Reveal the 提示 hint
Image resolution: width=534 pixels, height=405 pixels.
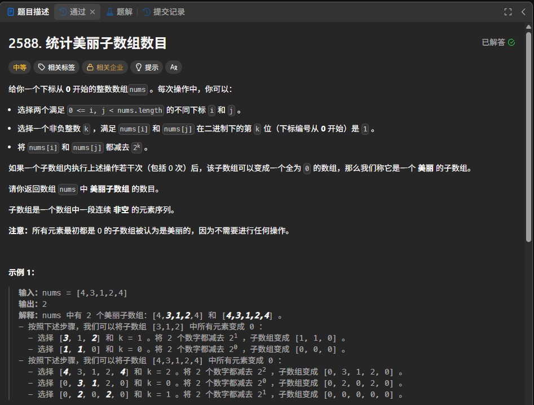(147, 68)
